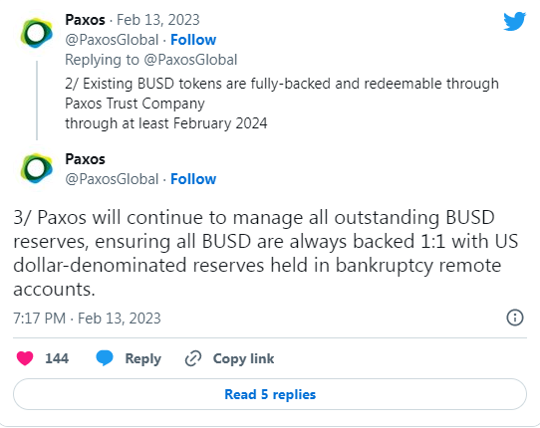Click the chain link copy icon
Screen dimensions: 540x428
(x=193, y=359)
